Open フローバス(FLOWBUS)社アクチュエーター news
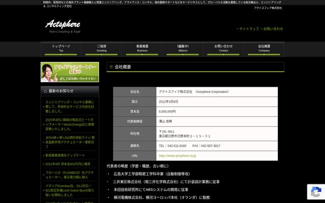The width and height of the screenshot is (325, 203). coord(70,175)
